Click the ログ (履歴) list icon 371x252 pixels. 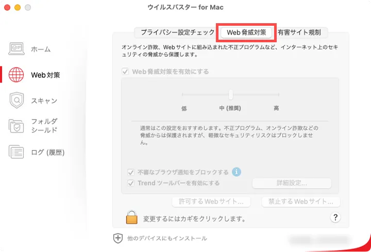click(16, 152)
